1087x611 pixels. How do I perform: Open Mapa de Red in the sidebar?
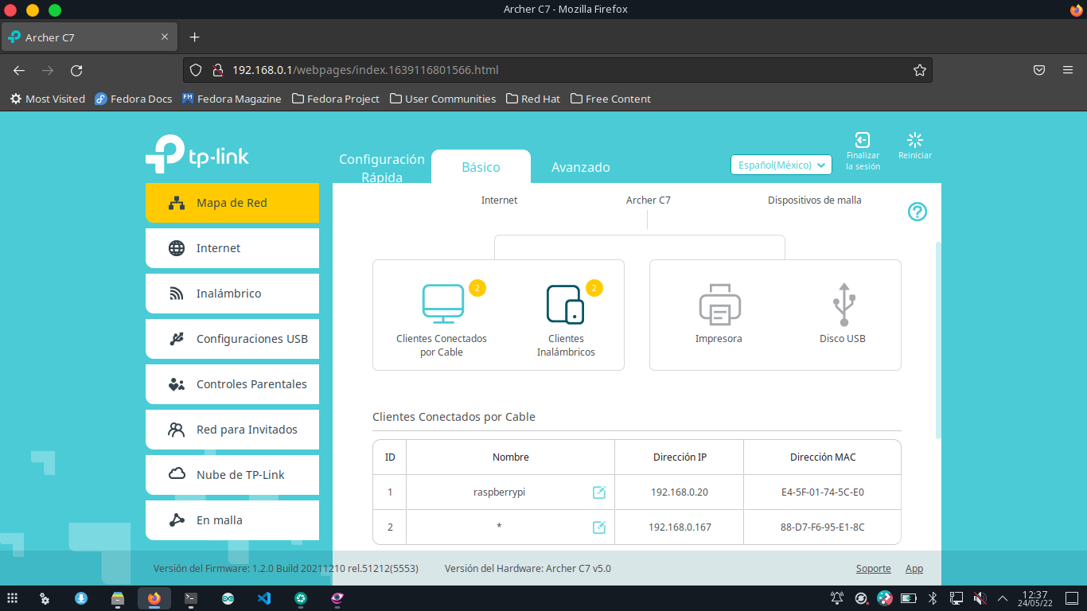point(232,203)
